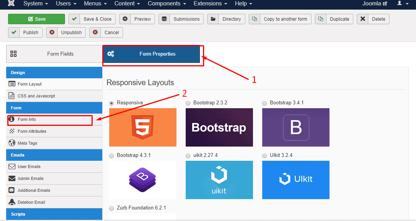Switch to the Form Fields tab
The width and height of the screenshot is (416, 221).
[54, 54]
